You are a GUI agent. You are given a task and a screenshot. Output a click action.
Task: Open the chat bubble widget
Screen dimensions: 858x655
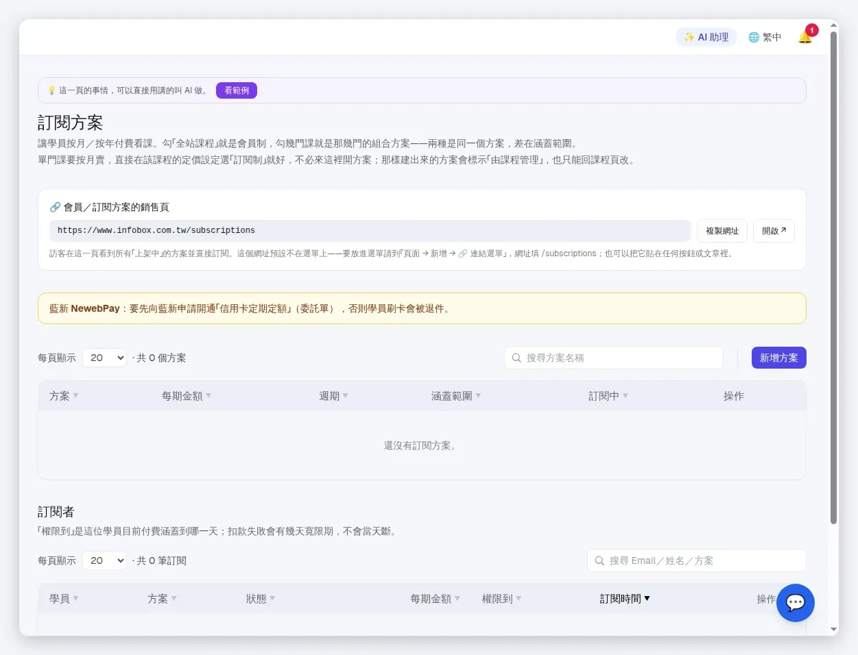pos(796,603)
